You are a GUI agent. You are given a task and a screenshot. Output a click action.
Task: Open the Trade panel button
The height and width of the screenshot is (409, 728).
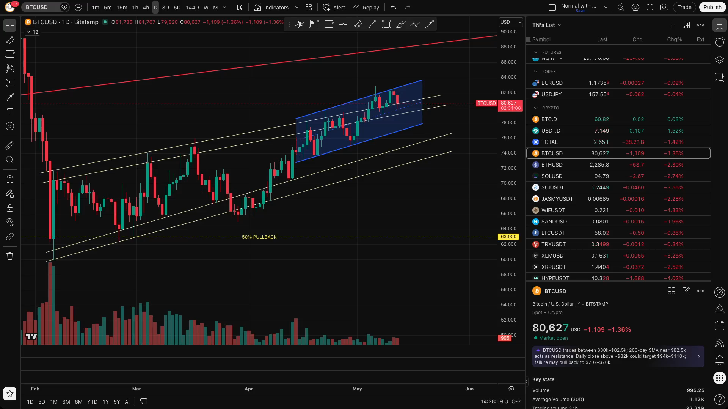tap(684, 7)
